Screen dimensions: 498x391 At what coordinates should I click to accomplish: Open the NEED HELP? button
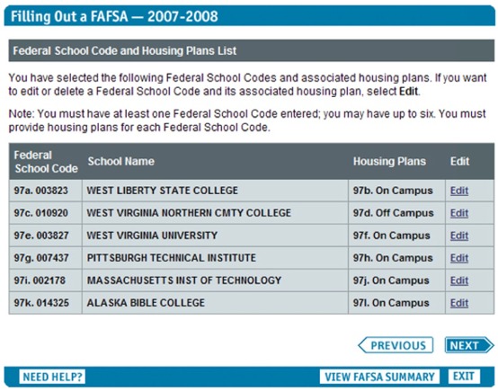[x=52, y=377]
